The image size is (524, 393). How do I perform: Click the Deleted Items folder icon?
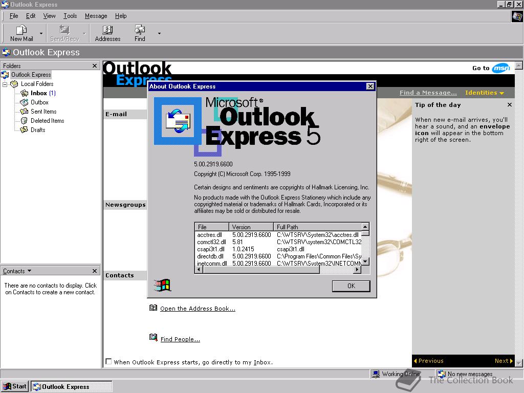(x=25, y=121)
